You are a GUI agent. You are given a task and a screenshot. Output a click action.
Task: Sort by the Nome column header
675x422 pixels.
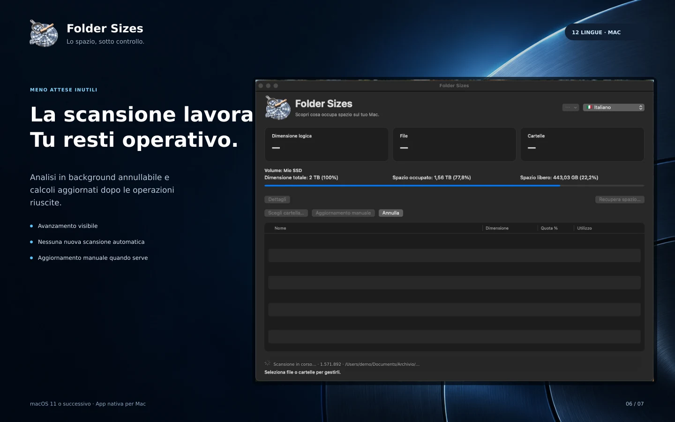(x=280, y=228)
